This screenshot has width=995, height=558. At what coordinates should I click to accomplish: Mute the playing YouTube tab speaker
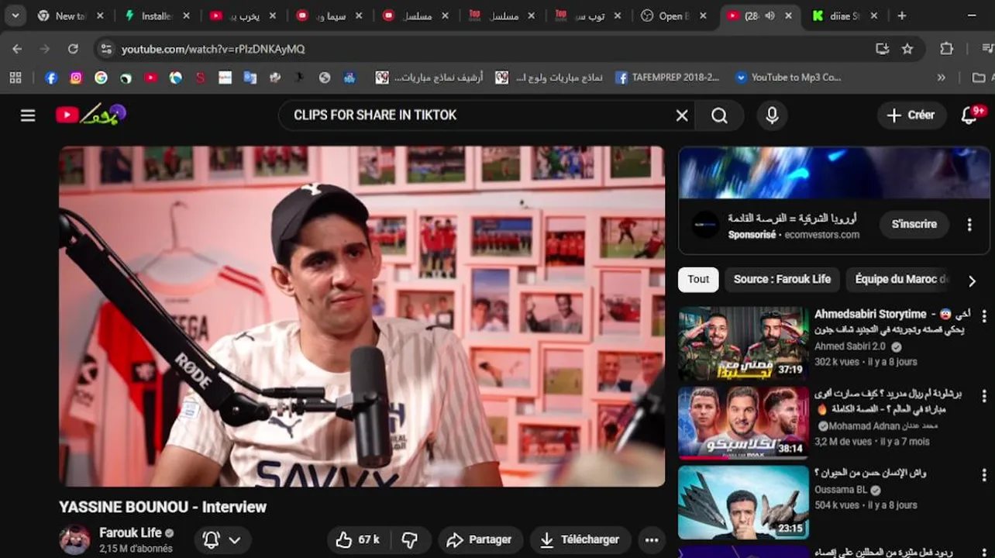(x=770, y=15)
